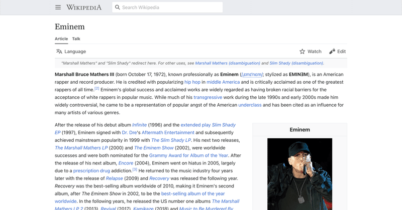The image size is (402, 210).
Task: Click the Edit pencil lock icon
Action: click(332, 52)
